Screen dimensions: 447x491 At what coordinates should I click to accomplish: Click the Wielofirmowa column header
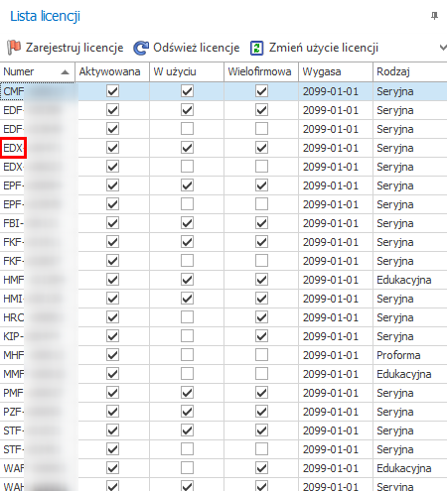pos(261,71)
